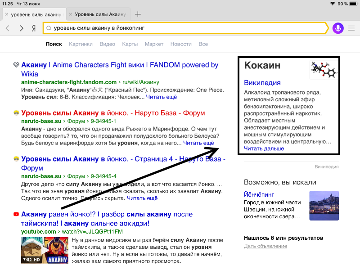The image size is (360, 270).
Task: Click magnifier icon in search field
Action: (x=49, y=28)
